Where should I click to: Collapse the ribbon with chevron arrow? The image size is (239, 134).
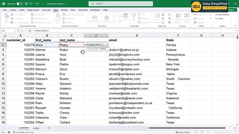(235, 26)
